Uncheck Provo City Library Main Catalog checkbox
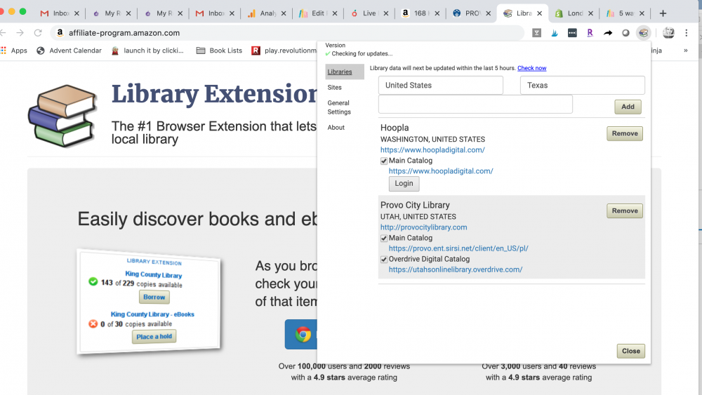The width and height of the screenshot is (702, 395). pyautogui.click(x=384, y=239)
